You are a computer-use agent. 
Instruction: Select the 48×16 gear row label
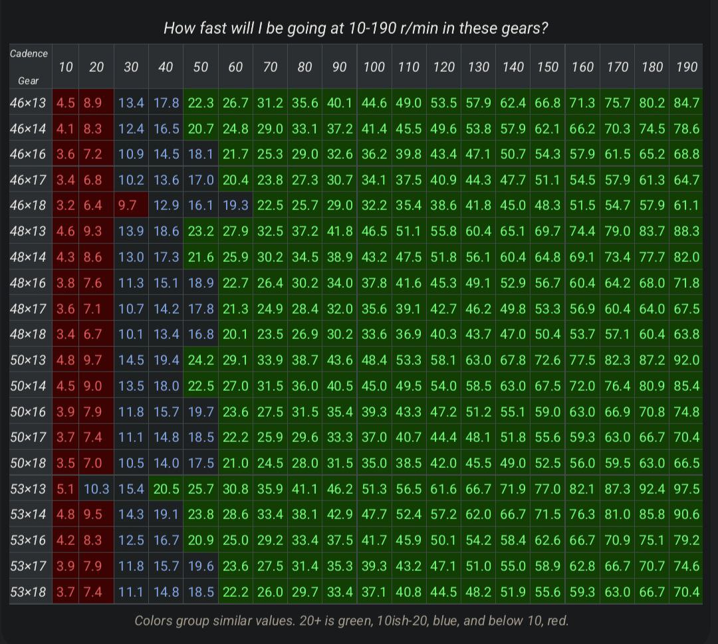tap(29, 283)
